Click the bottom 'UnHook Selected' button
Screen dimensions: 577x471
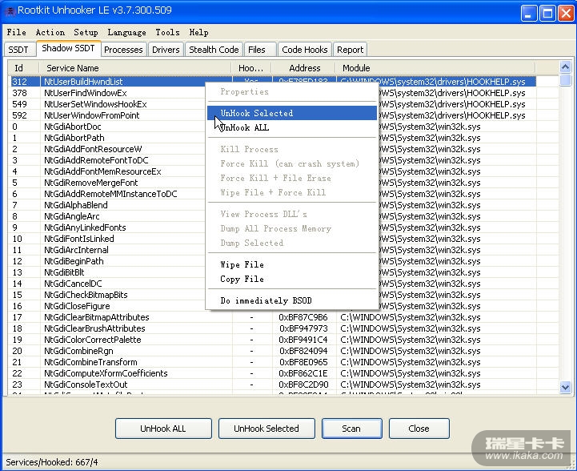coord(266,429)
